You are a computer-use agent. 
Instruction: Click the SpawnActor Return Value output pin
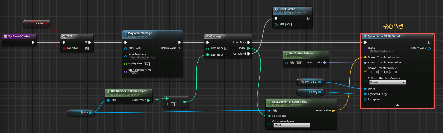coord(429,48)
